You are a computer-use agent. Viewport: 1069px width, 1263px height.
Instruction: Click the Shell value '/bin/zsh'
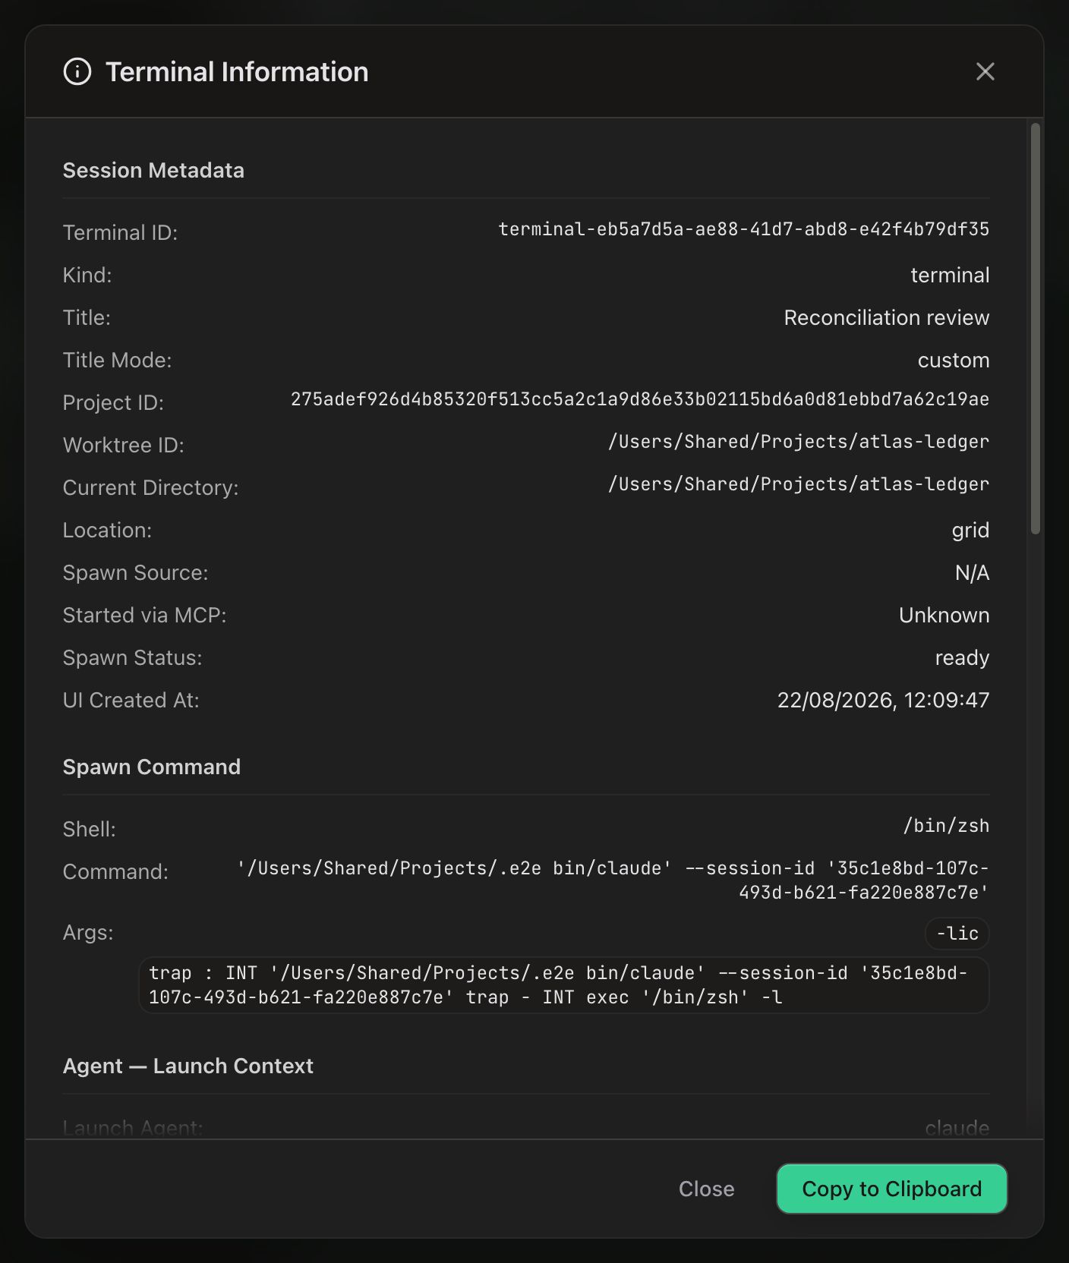(946, 826)
